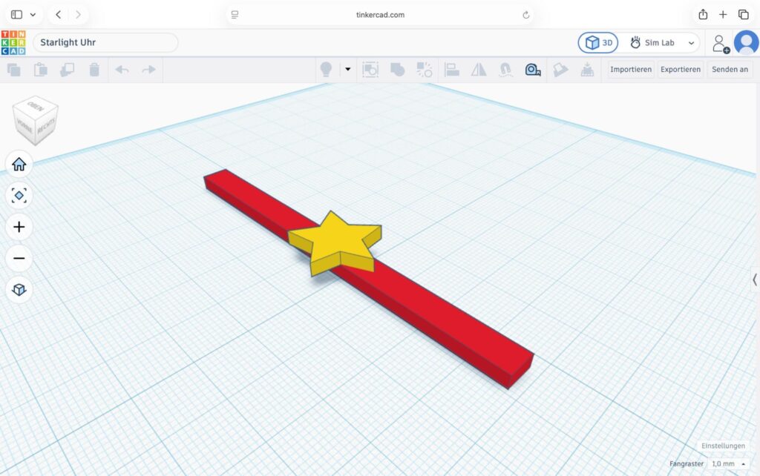Open the Senden an menu
Image resolution: width=760 pixels, height=476 pixels.
730,69
